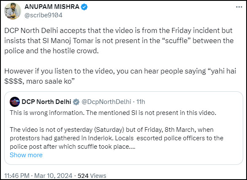
Task: Open the @scribe9104 handle
Action: (x=43, y=15)
